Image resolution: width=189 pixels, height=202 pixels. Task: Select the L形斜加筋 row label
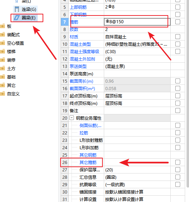[x=89, y=148]
